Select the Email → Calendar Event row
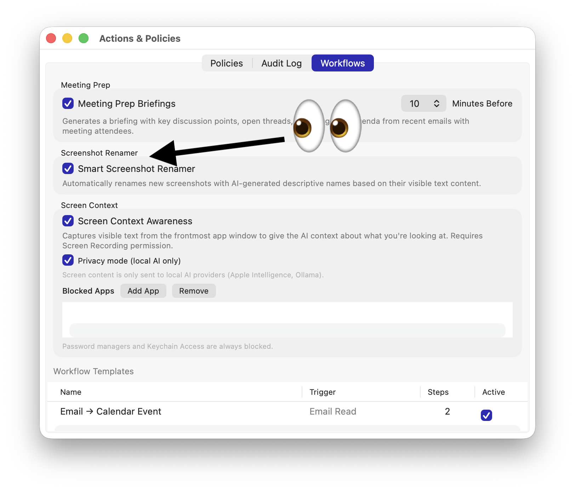Image resolution: width=575 pixels, height=491 pixels. [110, 411]
